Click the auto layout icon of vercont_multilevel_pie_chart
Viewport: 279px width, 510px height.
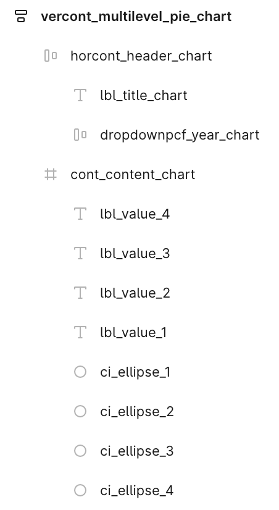21,16
